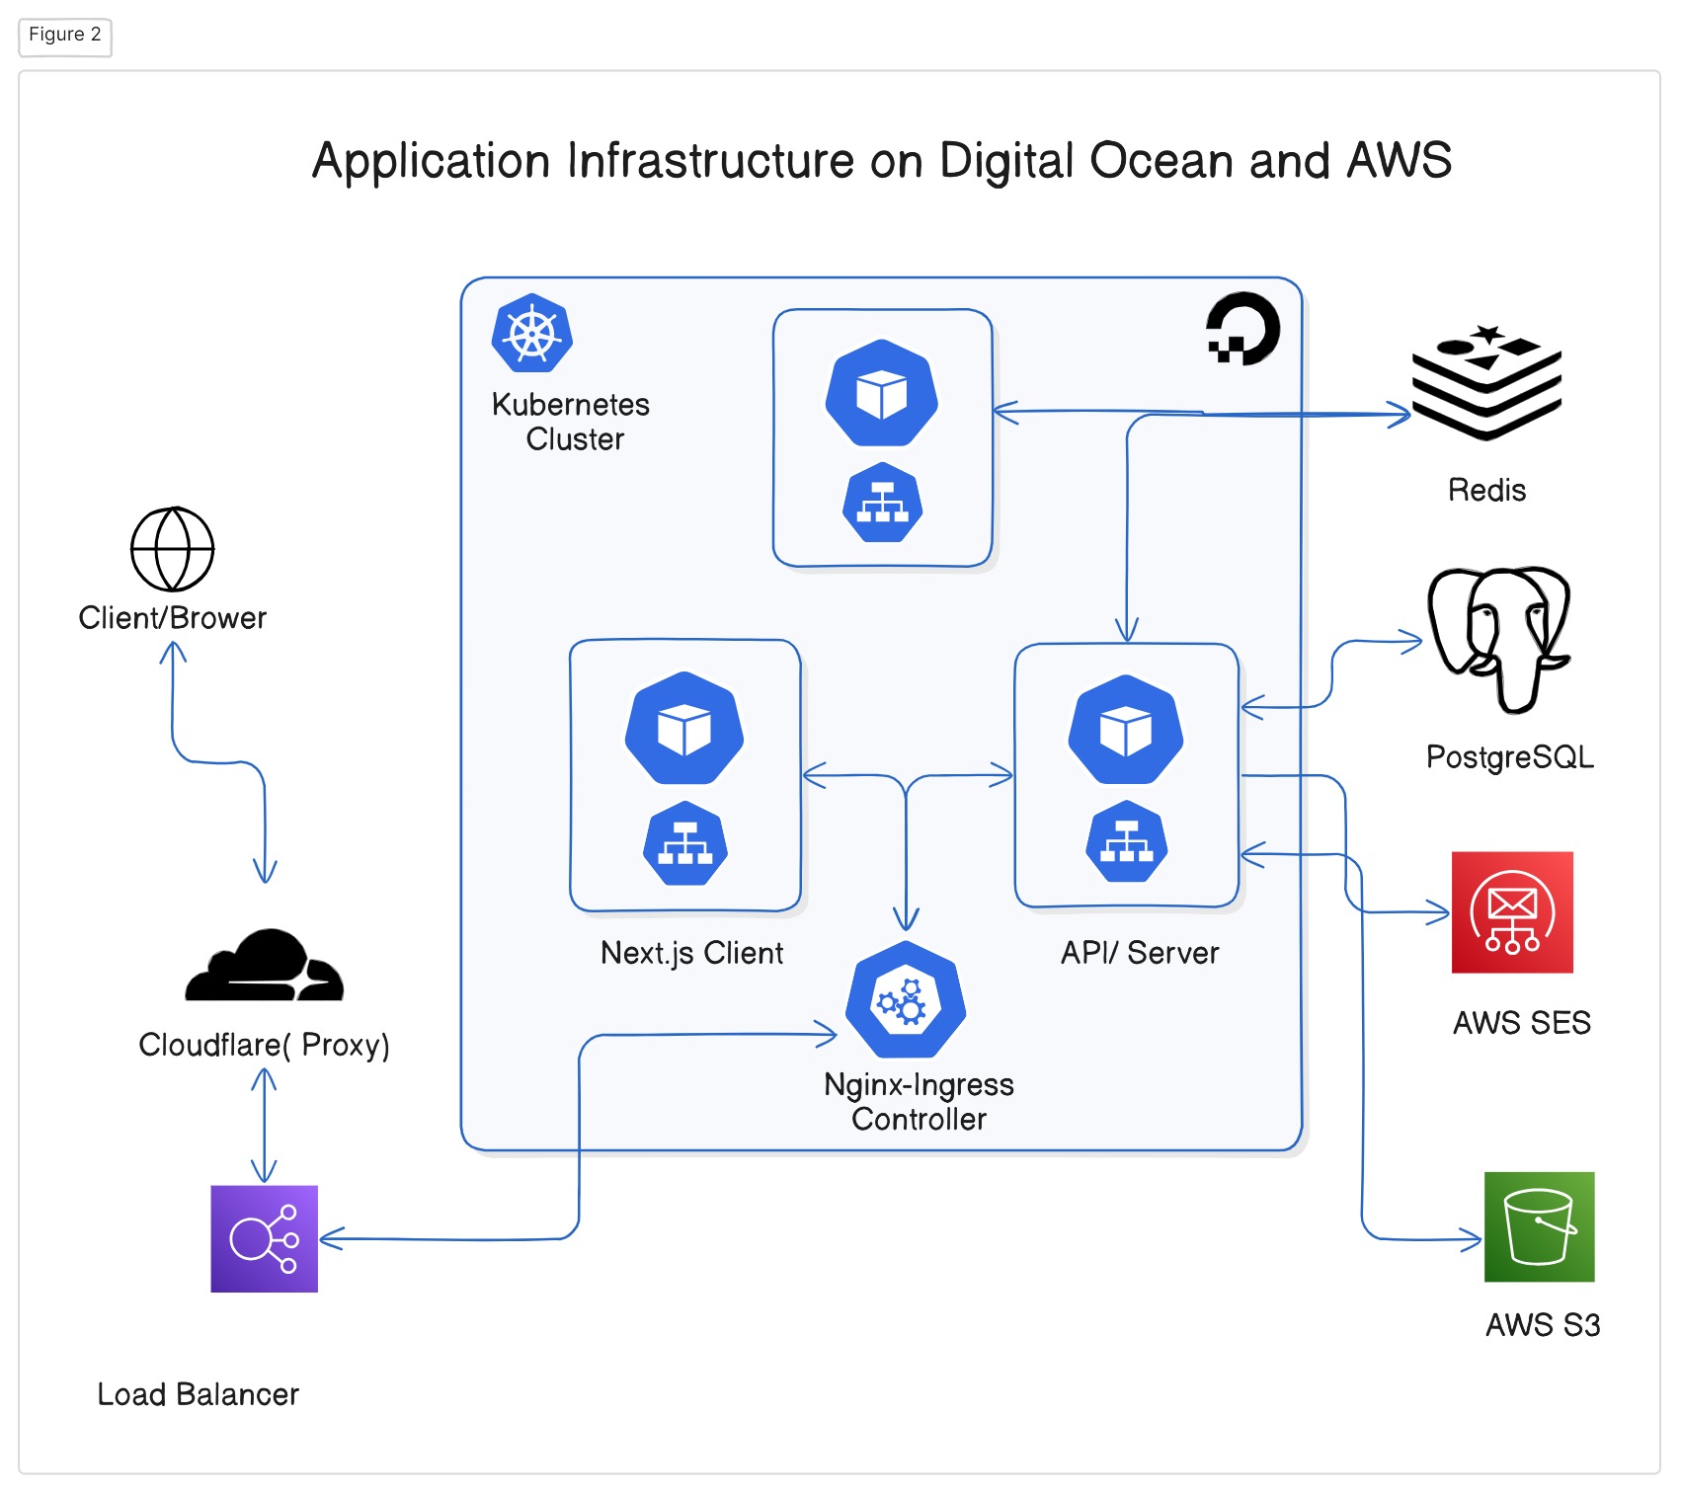Click the Kubernetes Cluster text label

tap(572, 422)
